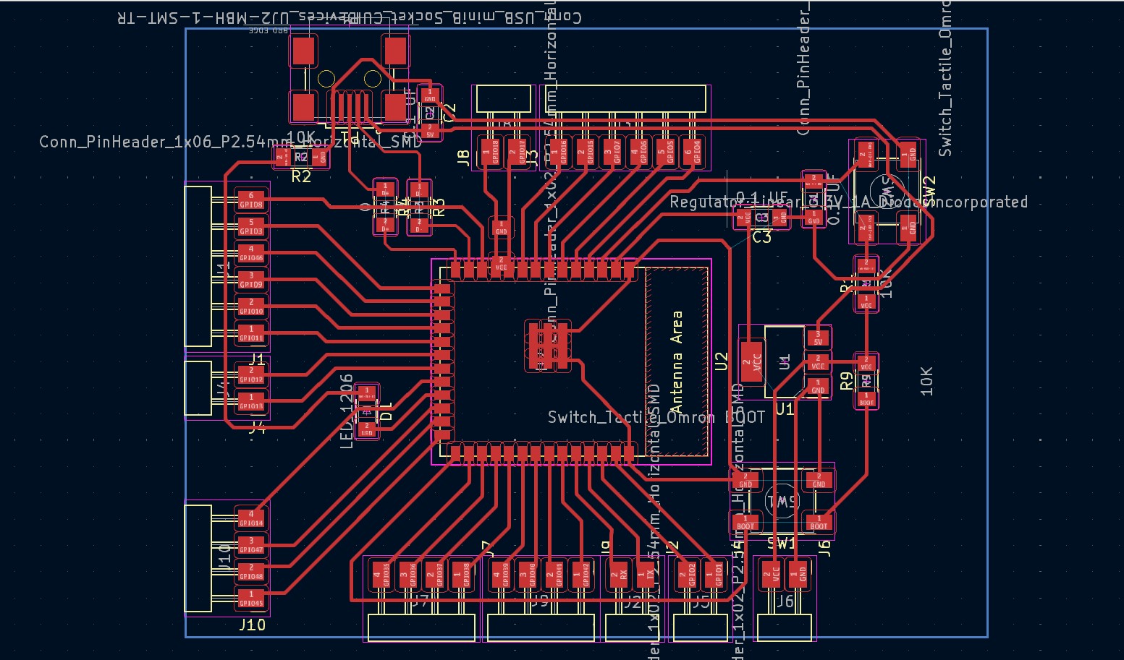This screenshot has width=1124, height=660.
Task: Select the GPIO37 pad on J7
Action: click(435, 575)
